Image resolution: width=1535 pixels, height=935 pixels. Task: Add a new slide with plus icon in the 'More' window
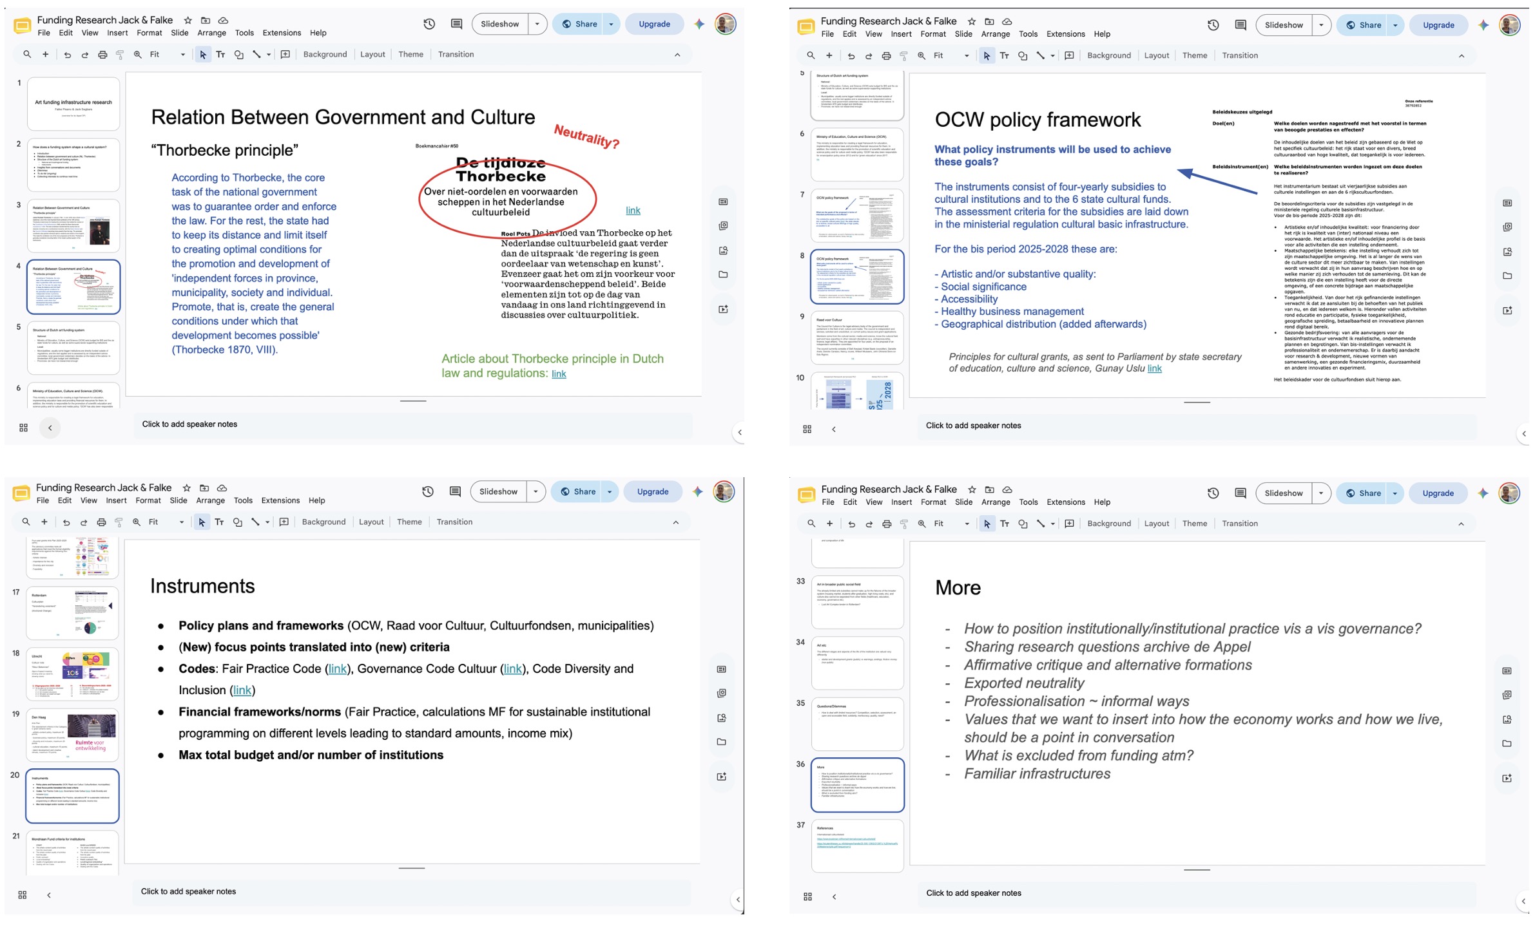(x=829, y=524)
